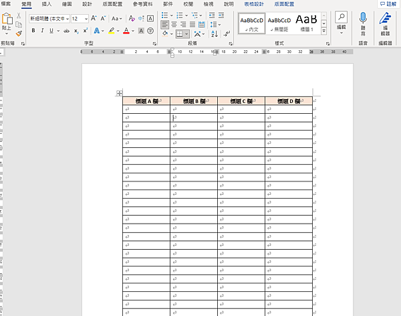Image resolution: width=401 pixels, height=316 pixels.
Task: Expand the underline style arrow
Action: pyautogui.click(x=58, y=31)
